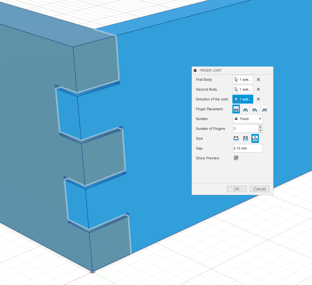Image resolution: width=312 pixels, height=285 pixels.
Task: Click the highlighted third Size option icon
Action: 255,138
